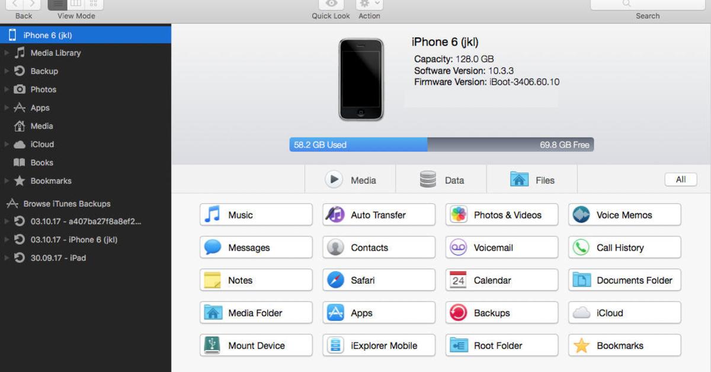Click the Firmware Version iBoot-3406.60.10 text
Screen dimensions: 711x372
486,82
